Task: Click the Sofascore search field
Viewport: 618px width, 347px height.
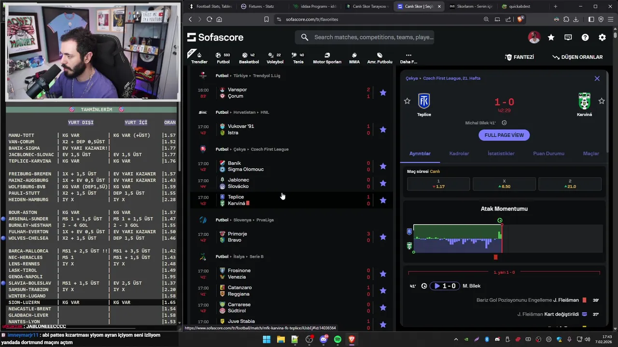Action: (x=365, y=37)
